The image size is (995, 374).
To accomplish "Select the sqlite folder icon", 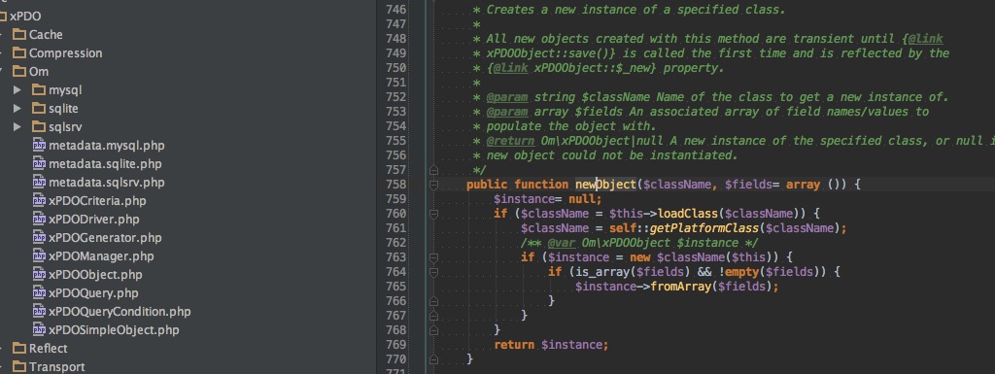I will [x=39, y=109].
